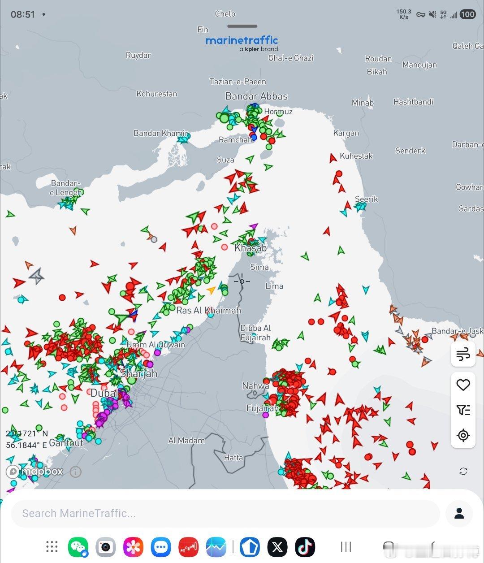Tap the muted sound status icon
The width and height of the screenshot is (484, 563).
point(432,14)
